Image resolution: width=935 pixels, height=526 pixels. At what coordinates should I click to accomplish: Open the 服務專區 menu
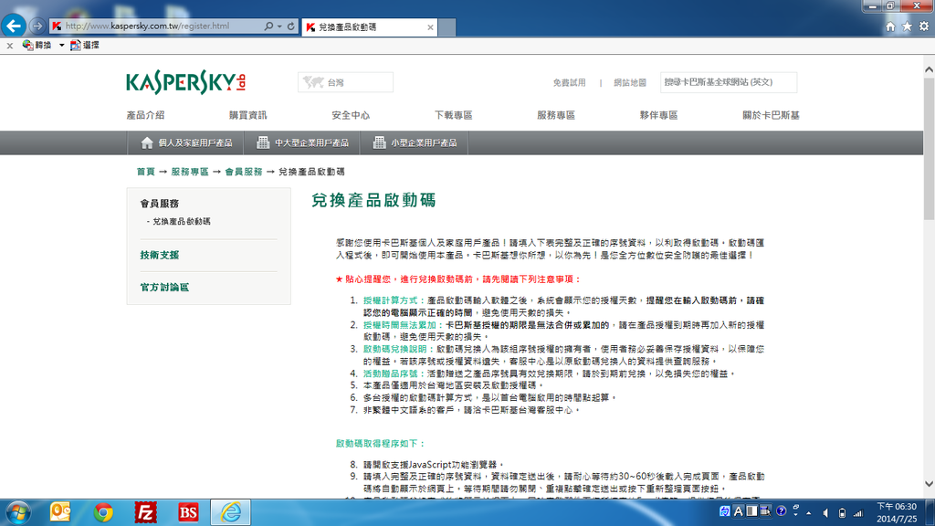(x=556, y=115)
